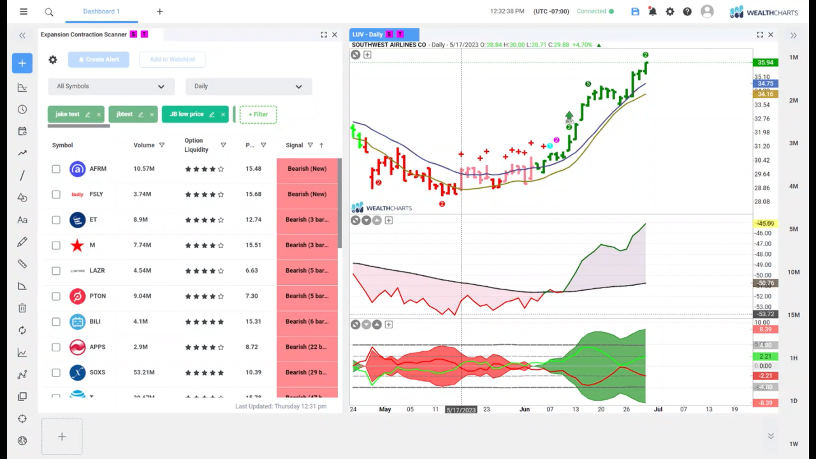Viewport: 816px width, 459px height.
Task: Check the FSLY row checkbox
Action: pyautogui.click(x=56, y=195)
